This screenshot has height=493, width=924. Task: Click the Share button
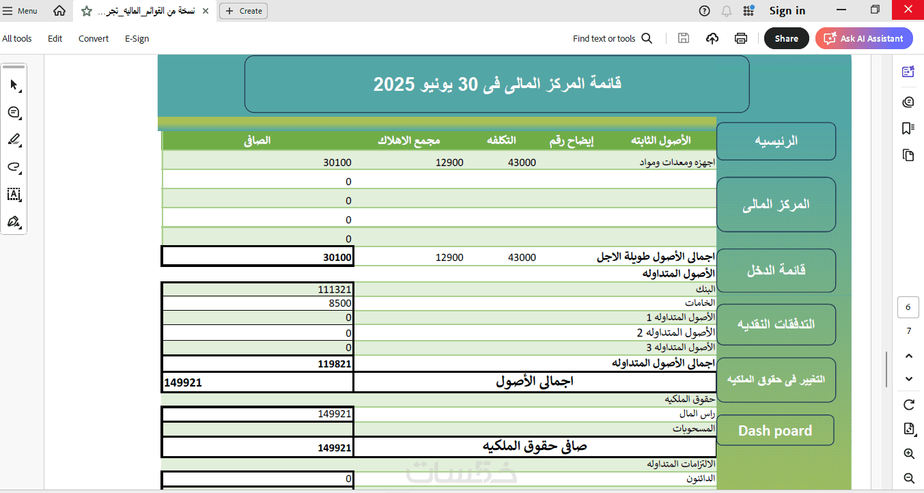tap(787, 39)
